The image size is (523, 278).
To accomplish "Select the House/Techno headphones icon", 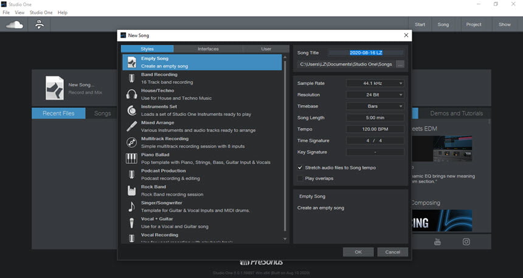I will pos(132,94).
